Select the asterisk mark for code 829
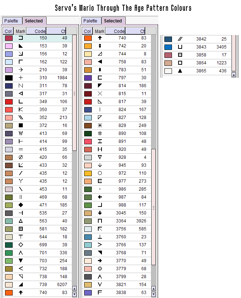 pyautogui.click(x=100, y=125)
